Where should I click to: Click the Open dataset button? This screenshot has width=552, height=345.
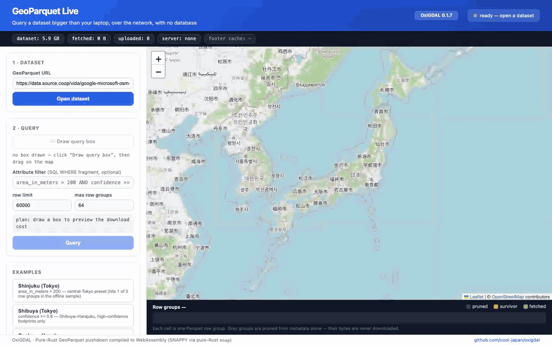click(x=73, y=98)
